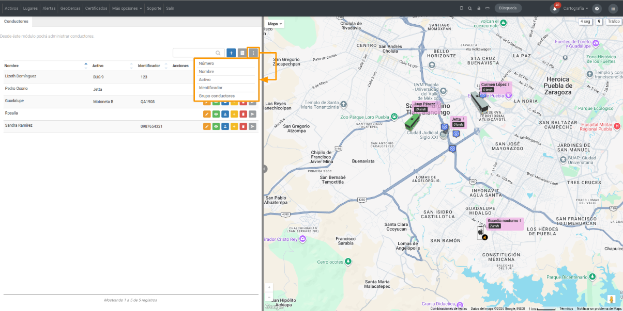Screen dimensions: 623x311
Task: Delete Rosalía using the red trash icon
Action: (x=243, y=114)
